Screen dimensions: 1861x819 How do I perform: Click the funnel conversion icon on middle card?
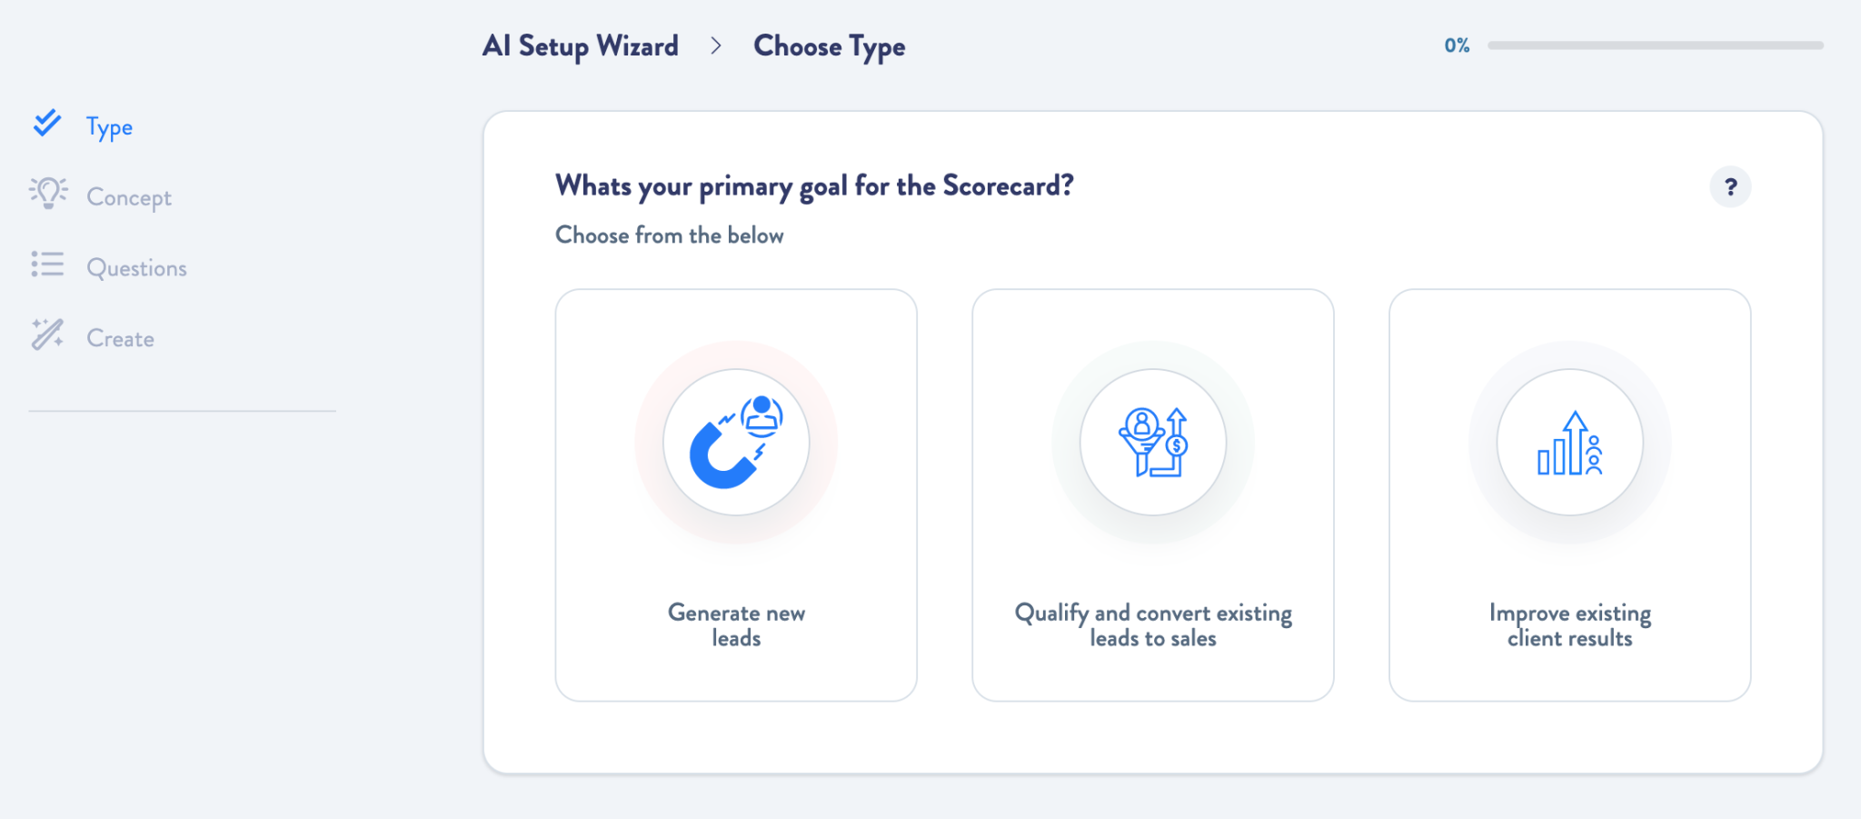point(1153,443)
